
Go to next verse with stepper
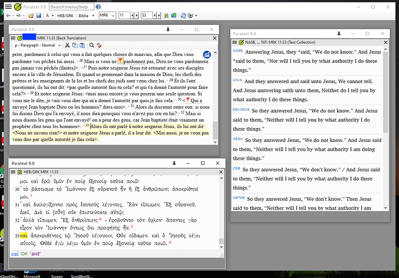(159, 16)
